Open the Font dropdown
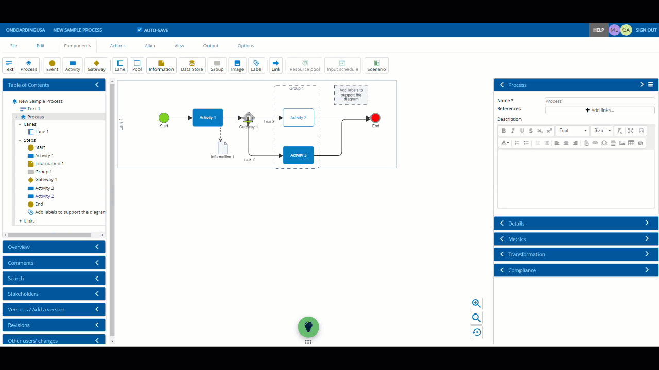The height and width of the screenshot is (370, 659). point(573,131)
